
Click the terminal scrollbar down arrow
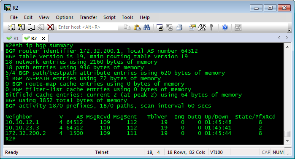pos(287,141)
